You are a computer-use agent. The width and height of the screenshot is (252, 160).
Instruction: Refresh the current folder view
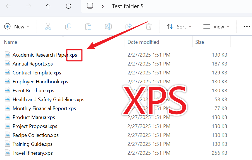tap(68, 6)
